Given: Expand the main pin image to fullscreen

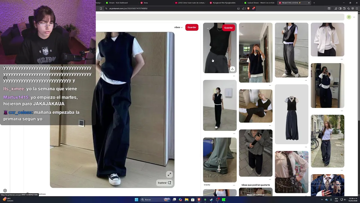Looking at the screenshot, I should pyautogui.click(x=169, y=174).
